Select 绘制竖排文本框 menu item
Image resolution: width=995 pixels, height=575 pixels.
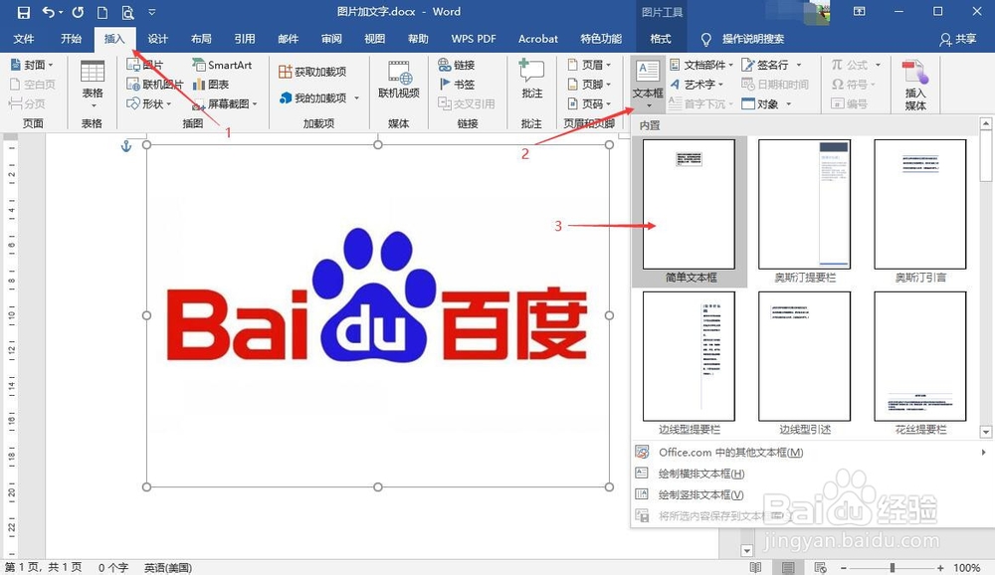coord(811,495)
